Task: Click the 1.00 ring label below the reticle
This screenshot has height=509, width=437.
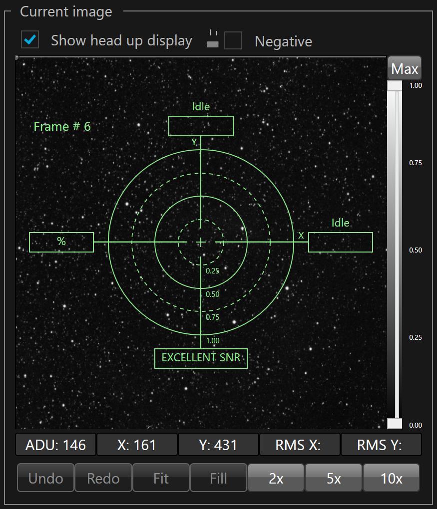Action: tap(212, 341)
